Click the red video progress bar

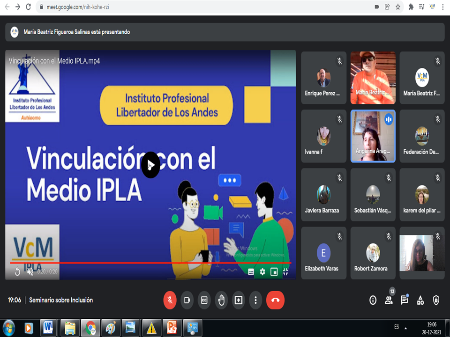pyautogui.click(x=150, y=263)
